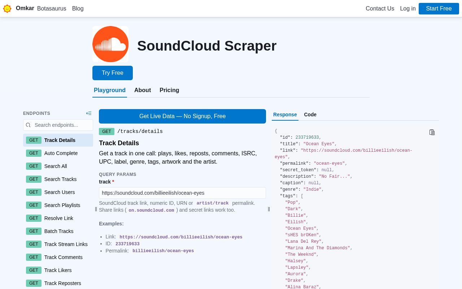Click the Omkar brand name

[x=25, y=8]
